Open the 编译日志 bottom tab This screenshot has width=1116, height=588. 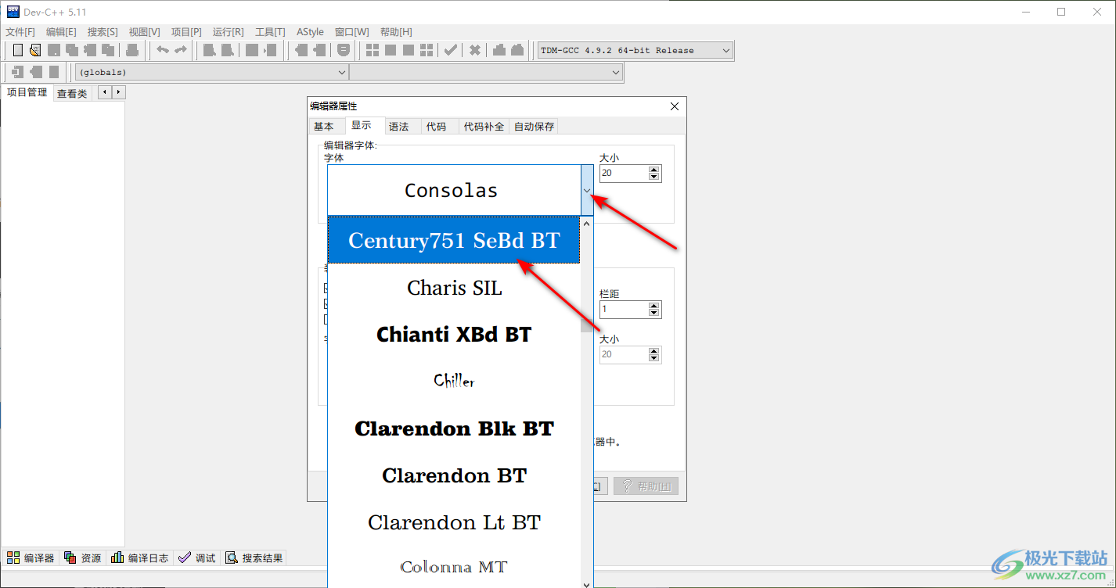point(140,558)
